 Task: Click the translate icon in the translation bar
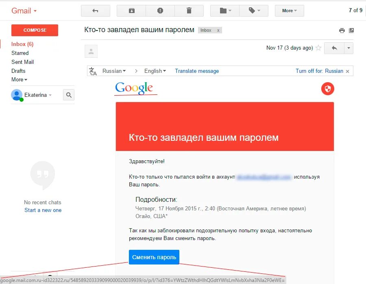[93, 71]
